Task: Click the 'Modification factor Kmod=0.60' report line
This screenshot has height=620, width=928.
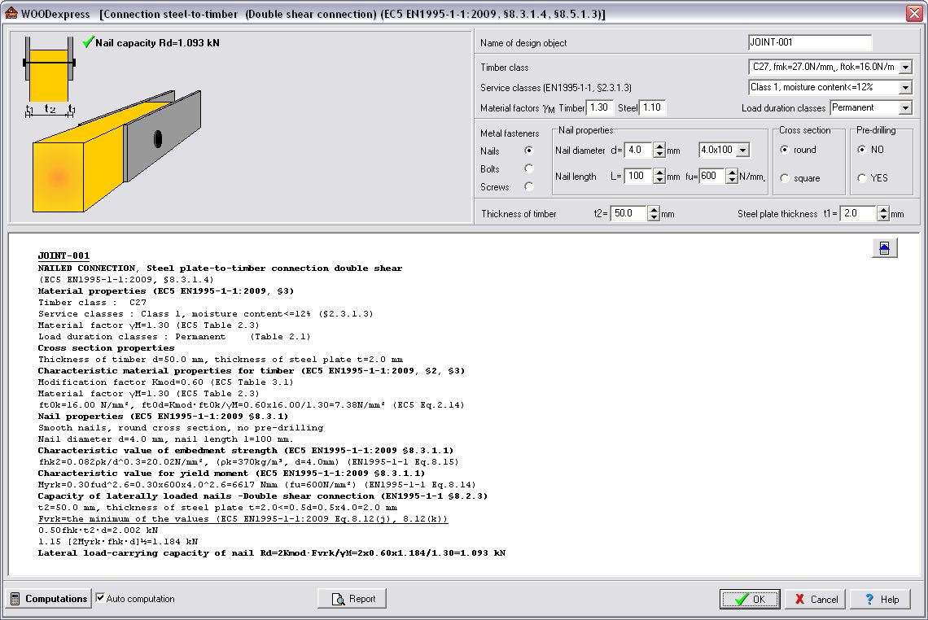Action: 166,382
